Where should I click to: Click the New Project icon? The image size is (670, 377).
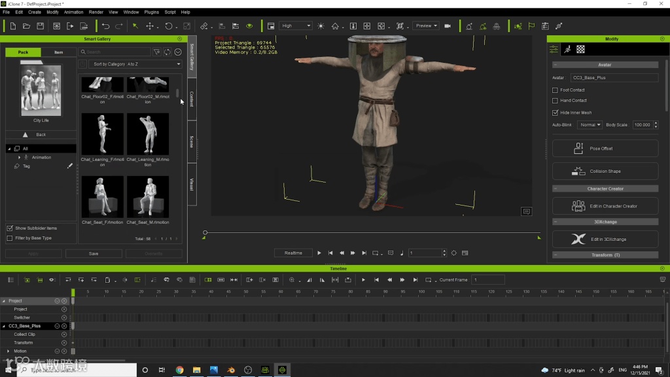[x=12, y=26]
